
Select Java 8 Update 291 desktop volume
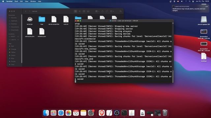click(x=204, y=20)
